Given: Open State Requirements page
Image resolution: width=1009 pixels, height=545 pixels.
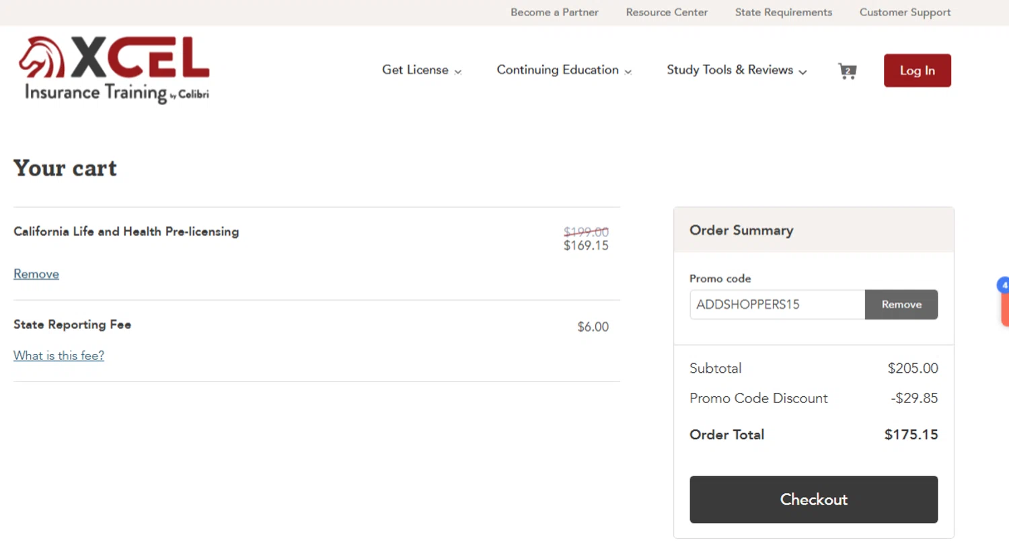Looking at the screenshot, I should tap(783, 12).
